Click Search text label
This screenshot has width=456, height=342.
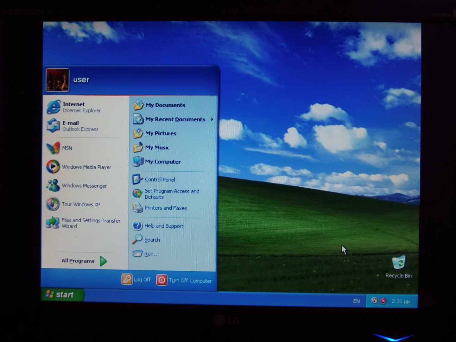(x=152, y=240)
